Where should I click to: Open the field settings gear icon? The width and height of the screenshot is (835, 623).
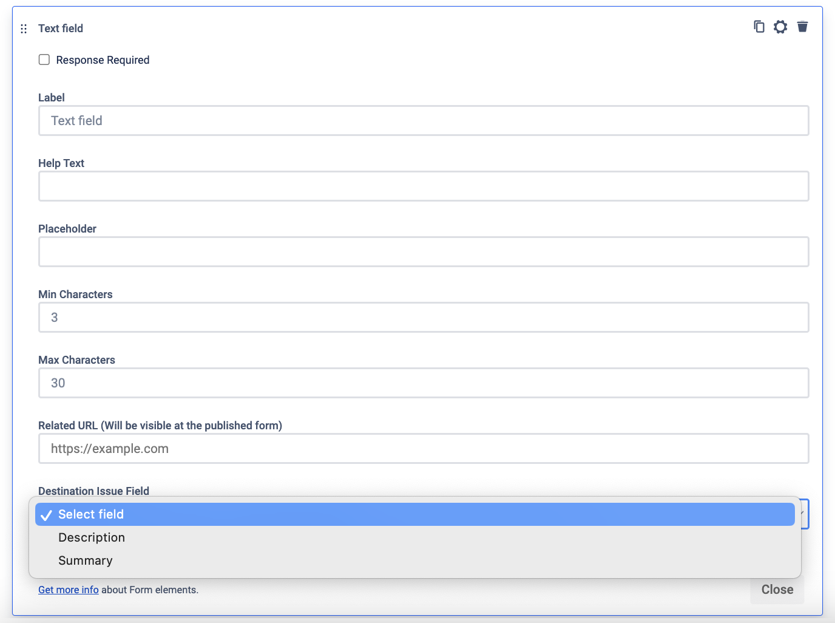[x=780, y=27]
